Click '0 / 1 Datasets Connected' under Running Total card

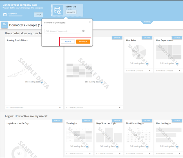pos(15,108)
